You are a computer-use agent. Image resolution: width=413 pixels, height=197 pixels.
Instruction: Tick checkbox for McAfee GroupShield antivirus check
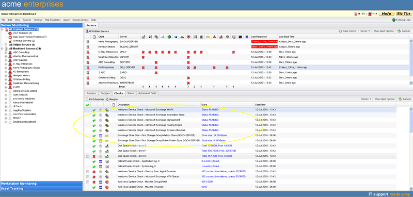tap(88, 182)
